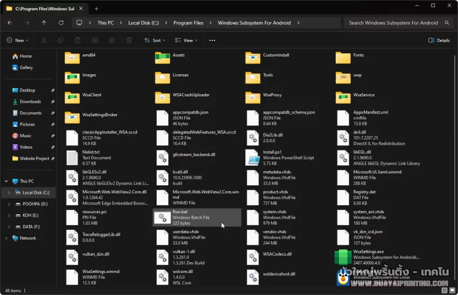Click the Back navigation arrow
Screen dimensions: 458x295
(10, 23)
